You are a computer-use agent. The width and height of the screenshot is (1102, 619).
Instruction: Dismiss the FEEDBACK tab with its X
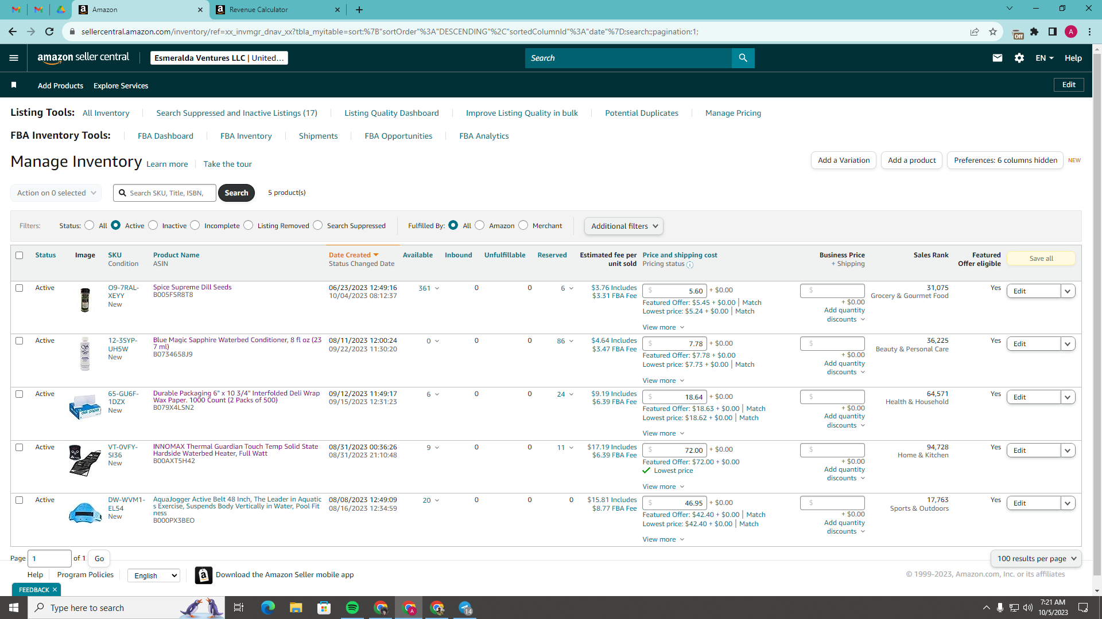(x=55, y=590)
